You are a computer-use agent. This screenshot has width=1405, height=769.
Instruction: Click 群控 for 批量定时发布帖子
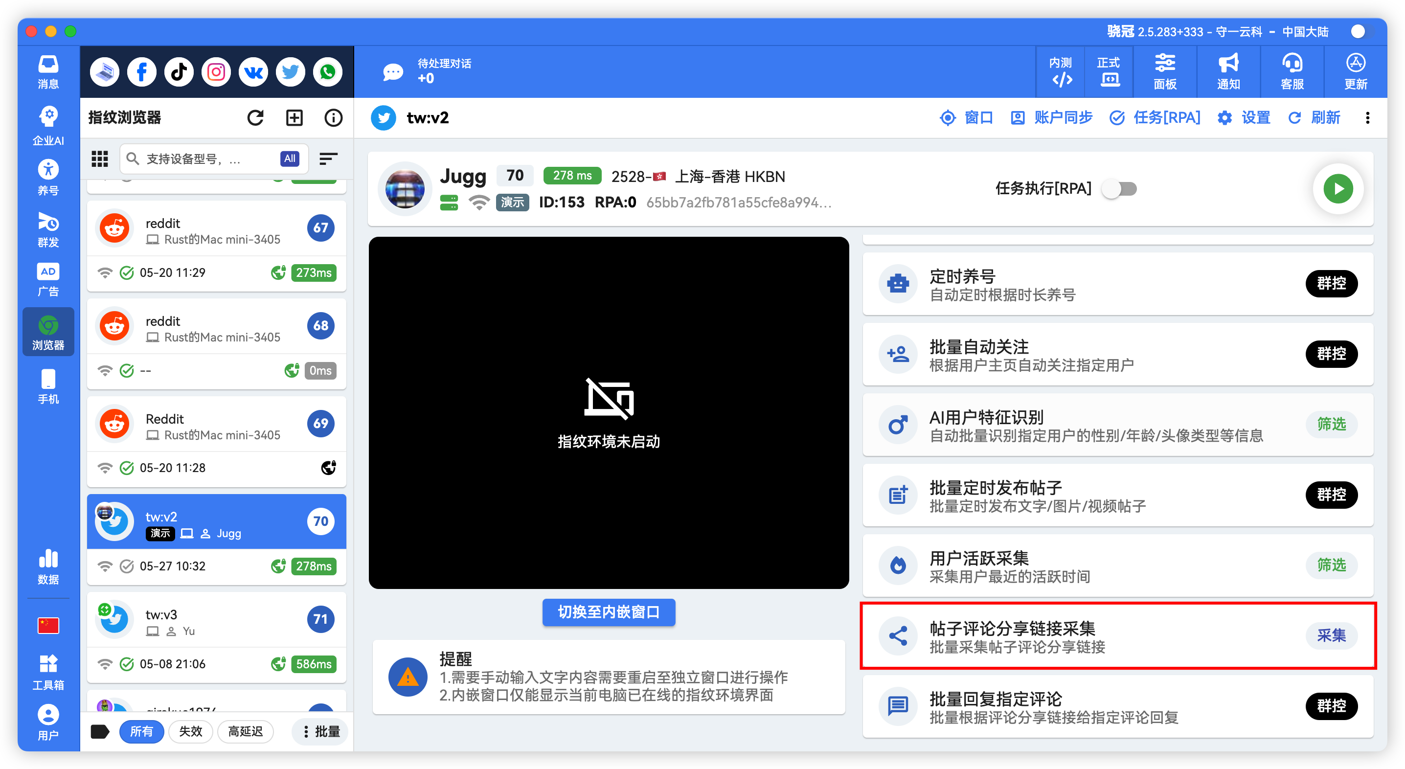pos(1331,495)
